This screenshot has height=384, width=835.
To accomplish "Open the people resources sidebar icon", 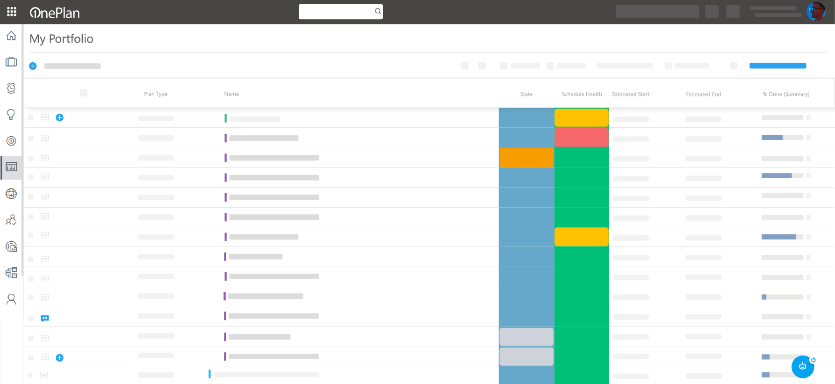I will (x=11, y=220).
